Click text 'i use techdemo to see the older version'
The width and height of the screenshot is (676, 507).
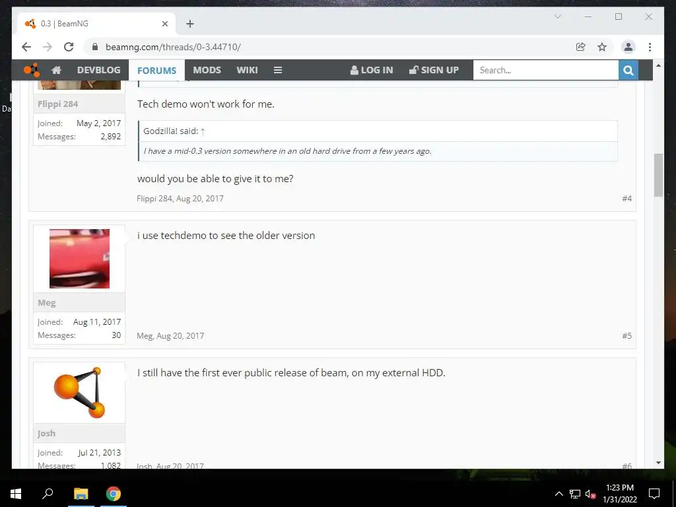click(226, 236)
